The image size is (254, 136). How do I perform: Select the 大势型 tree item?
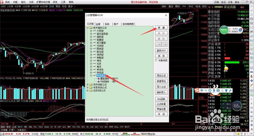(x=100, y=31)
